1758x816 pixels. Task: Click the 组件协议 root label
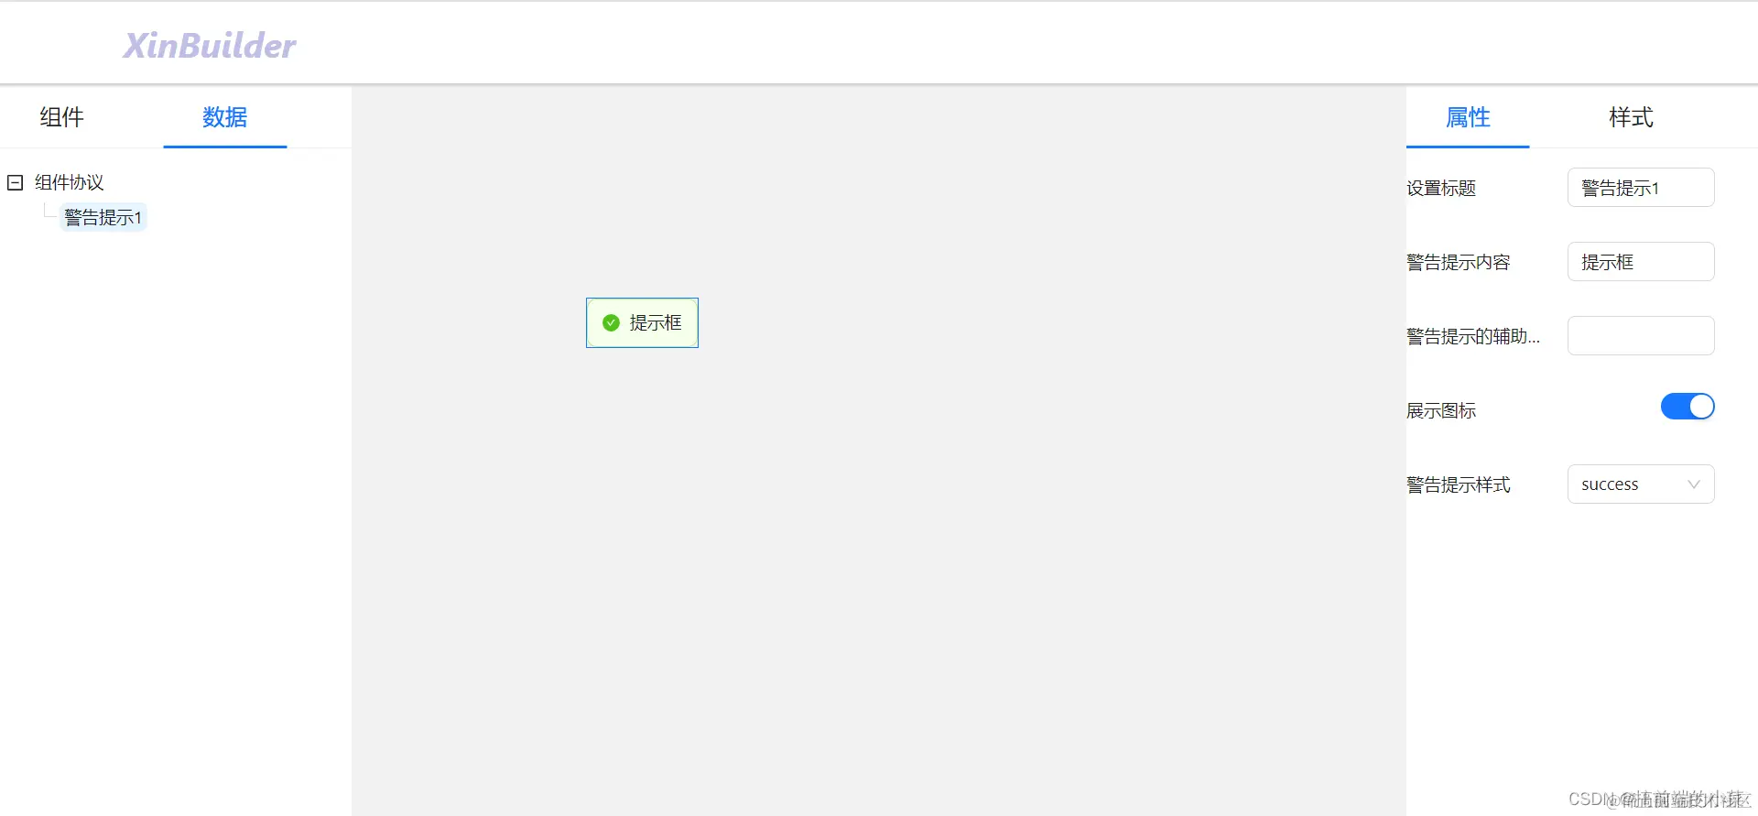tap(70, 182)
